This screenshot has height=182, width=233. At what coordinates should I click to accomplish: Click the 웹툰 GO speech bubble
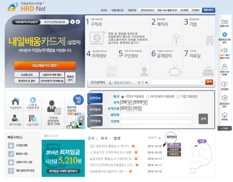point(78,100)
